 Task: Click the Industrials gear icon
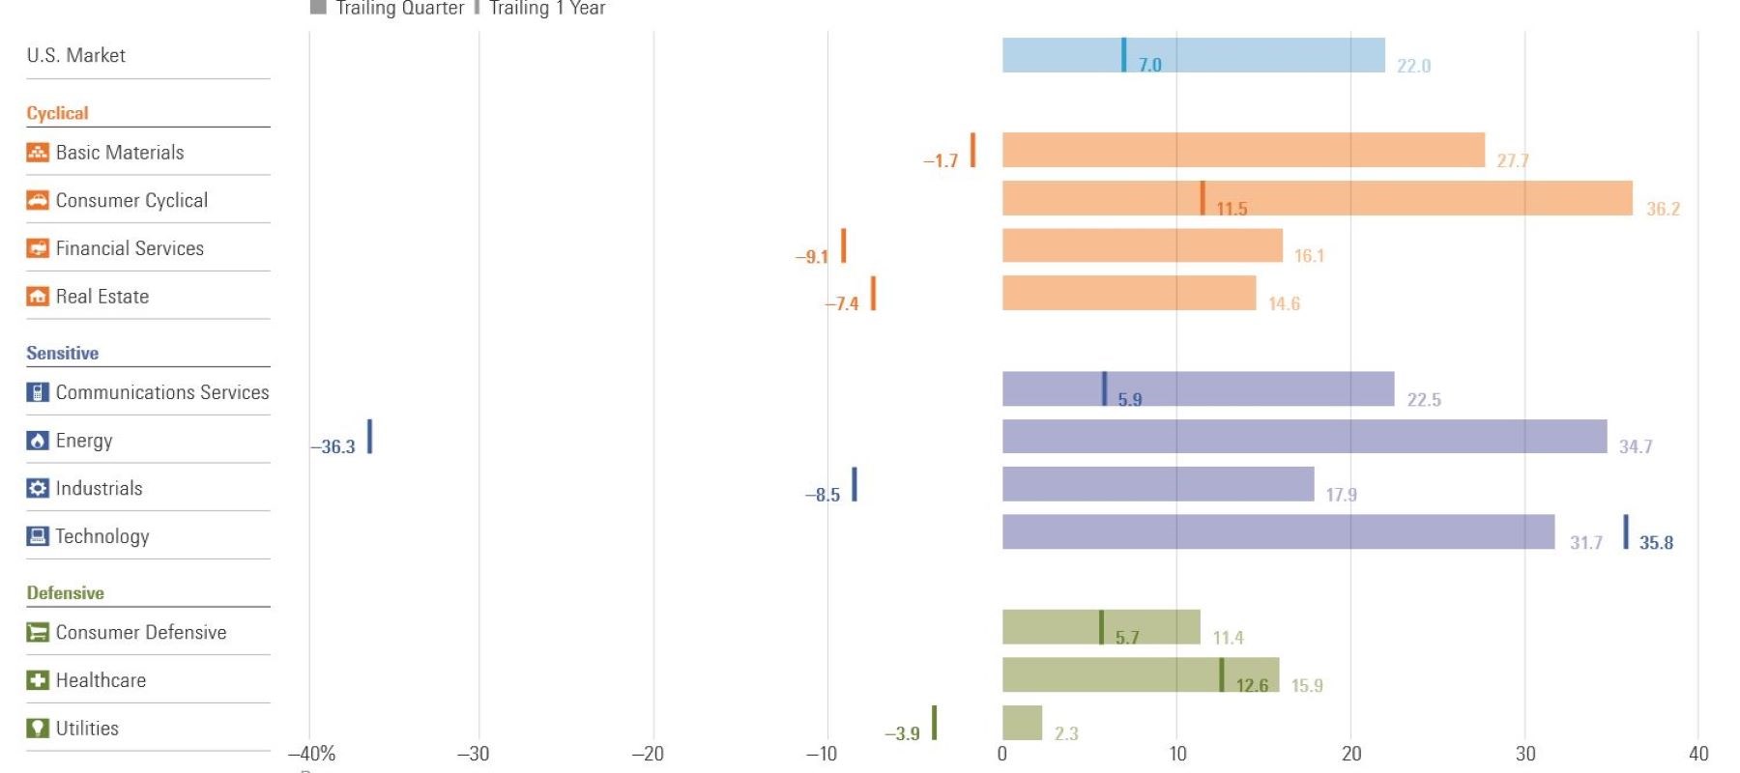pyautogui.click(x=38, y=488)
